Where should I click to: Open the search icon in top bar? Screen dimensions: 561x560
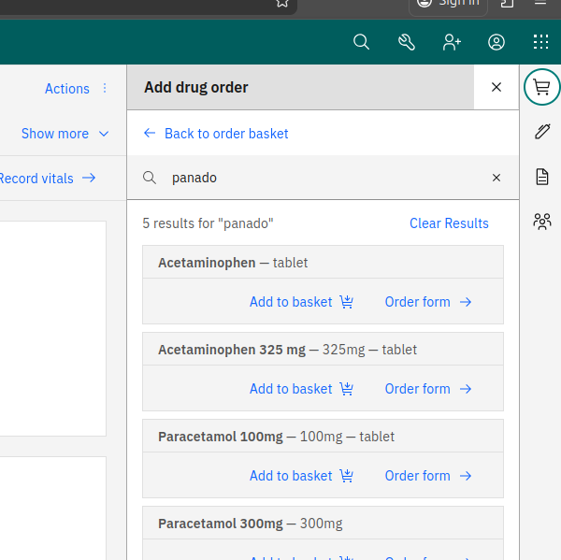point(361,42)
